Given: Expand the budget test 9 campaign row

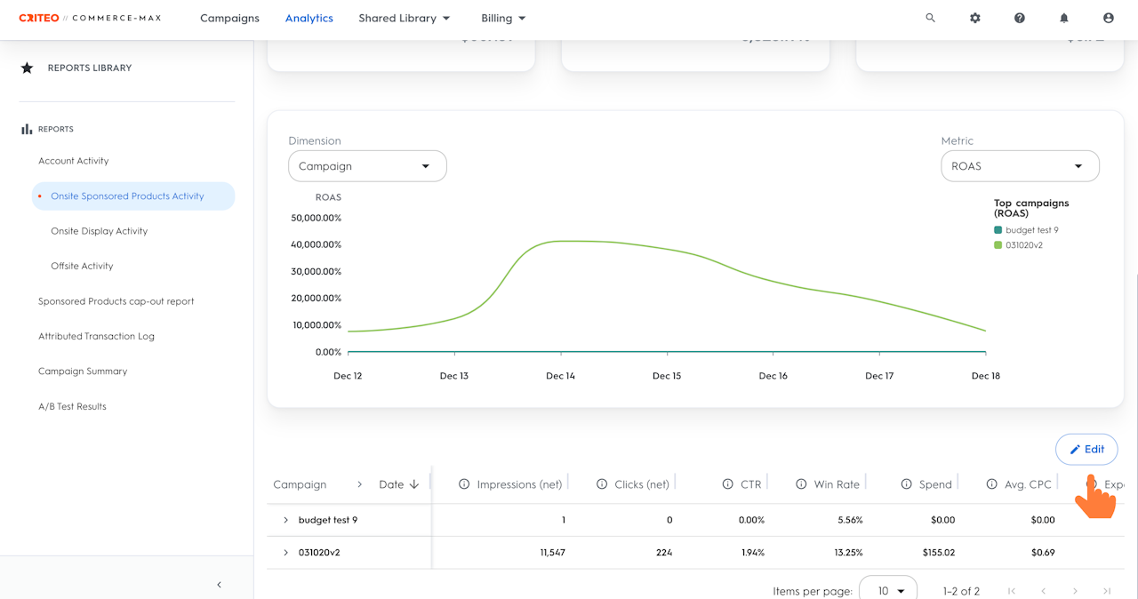Looking at the screenshot, I should tap(285, 520).
